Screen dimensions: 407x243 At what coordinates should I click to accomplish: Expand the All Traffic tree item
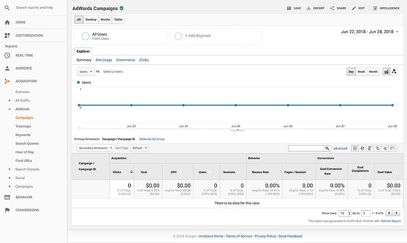10,100
